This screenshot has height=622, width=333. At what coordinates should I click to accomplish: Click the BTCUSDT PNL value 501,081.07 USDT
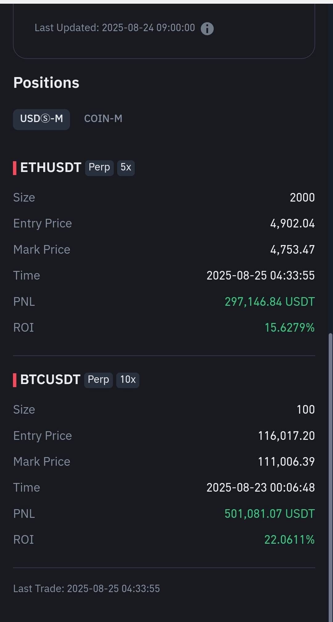coord(269,514)
